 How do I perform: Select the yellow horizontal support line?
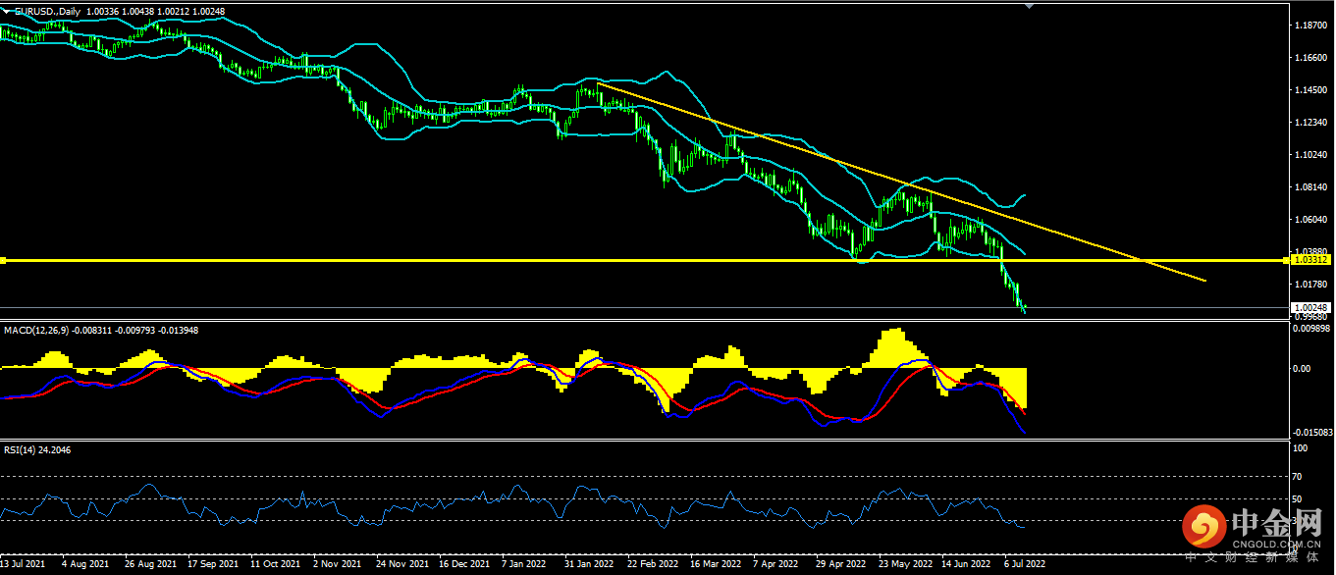(589, 260)
